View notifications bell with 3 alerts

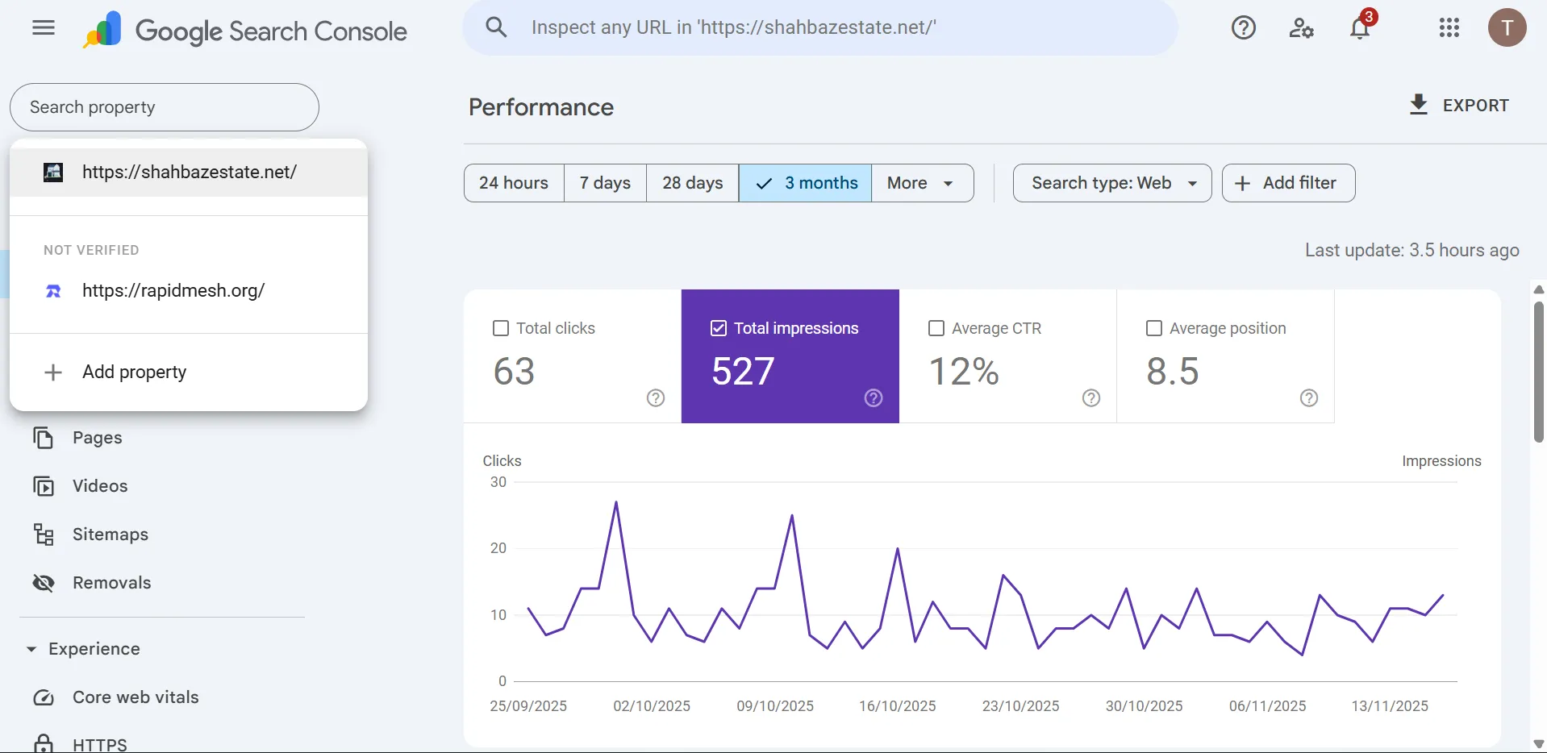(1360, 28)
